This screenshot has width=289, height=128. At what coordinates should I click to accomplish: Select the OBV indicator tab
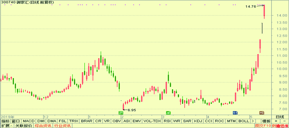point(117,121)
